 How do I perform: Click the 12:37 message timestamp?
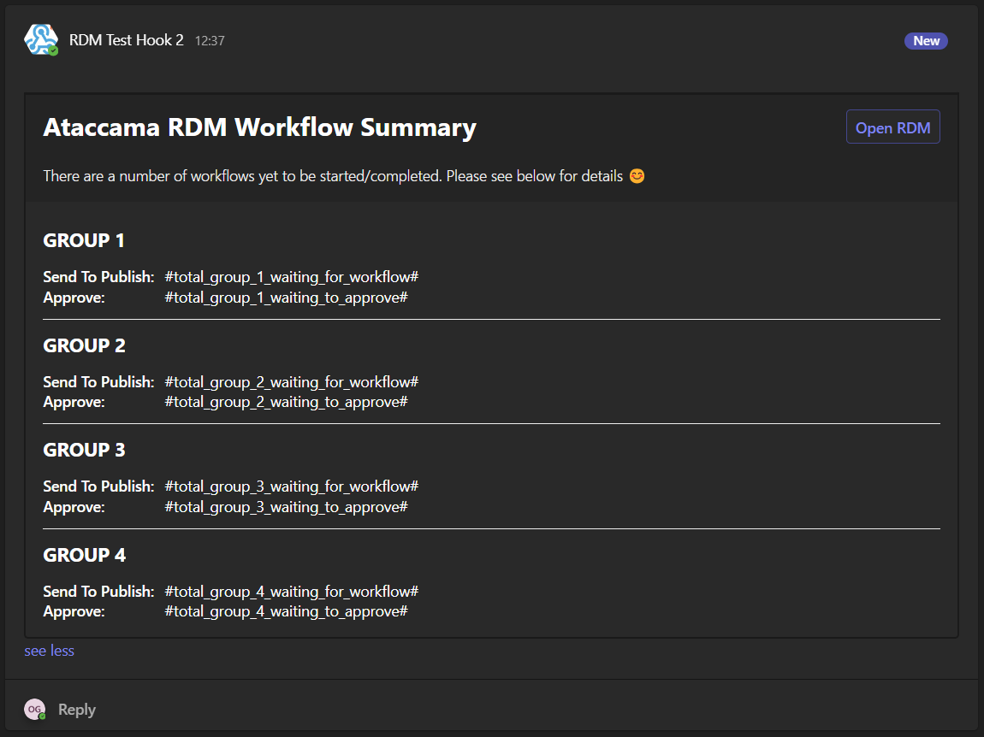coord(210,41)
